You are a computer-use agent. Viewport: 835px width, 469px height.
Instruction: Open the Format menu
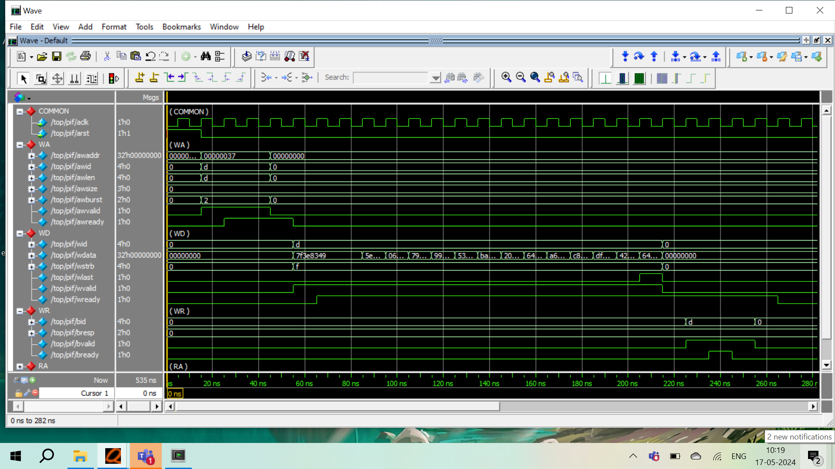click(x=114, y=27)
